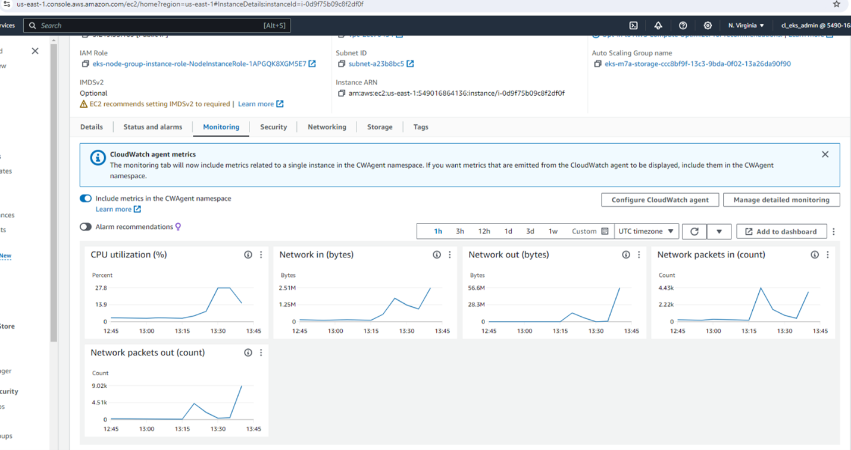Switch to the Security tab

pos(274,127)
